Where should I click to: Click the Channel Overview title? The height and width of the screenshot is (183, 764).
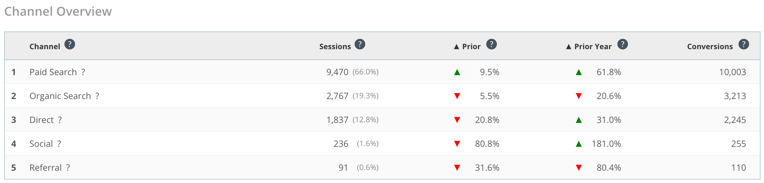click(58, 11)
